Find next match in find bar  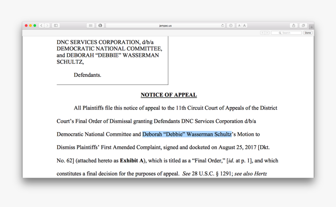267,33
